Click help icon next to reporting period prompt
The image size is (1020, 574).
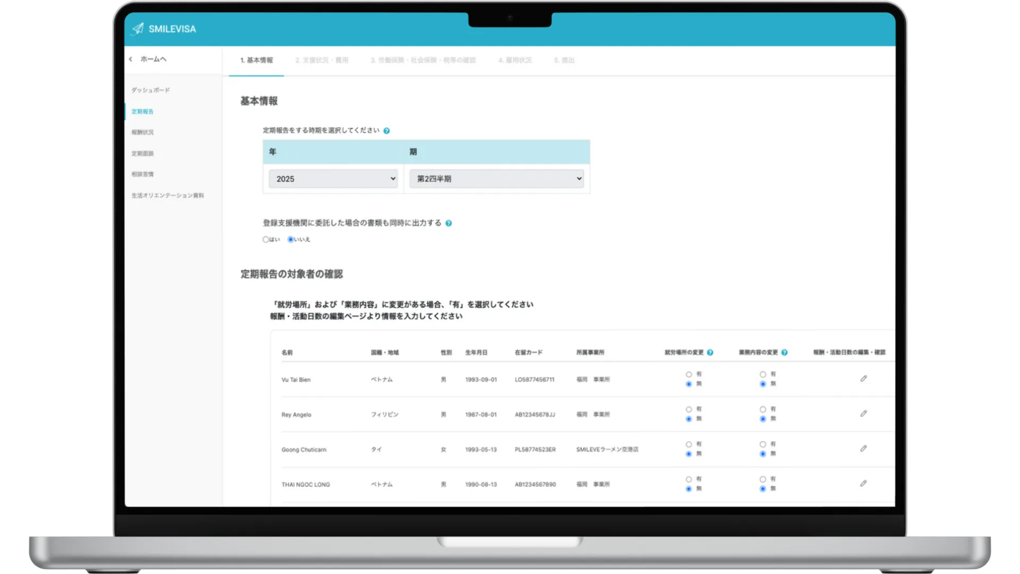tap(387, 131)
